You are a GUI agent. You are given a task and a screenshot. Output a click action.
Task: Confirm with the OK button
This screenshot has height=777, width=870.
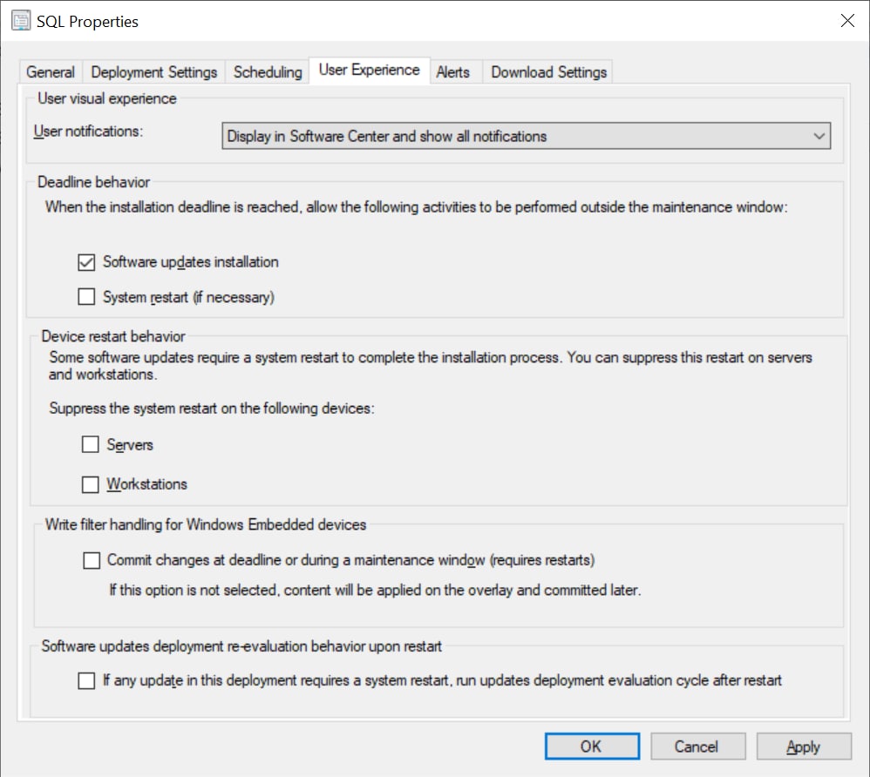(x=591, y=747)
